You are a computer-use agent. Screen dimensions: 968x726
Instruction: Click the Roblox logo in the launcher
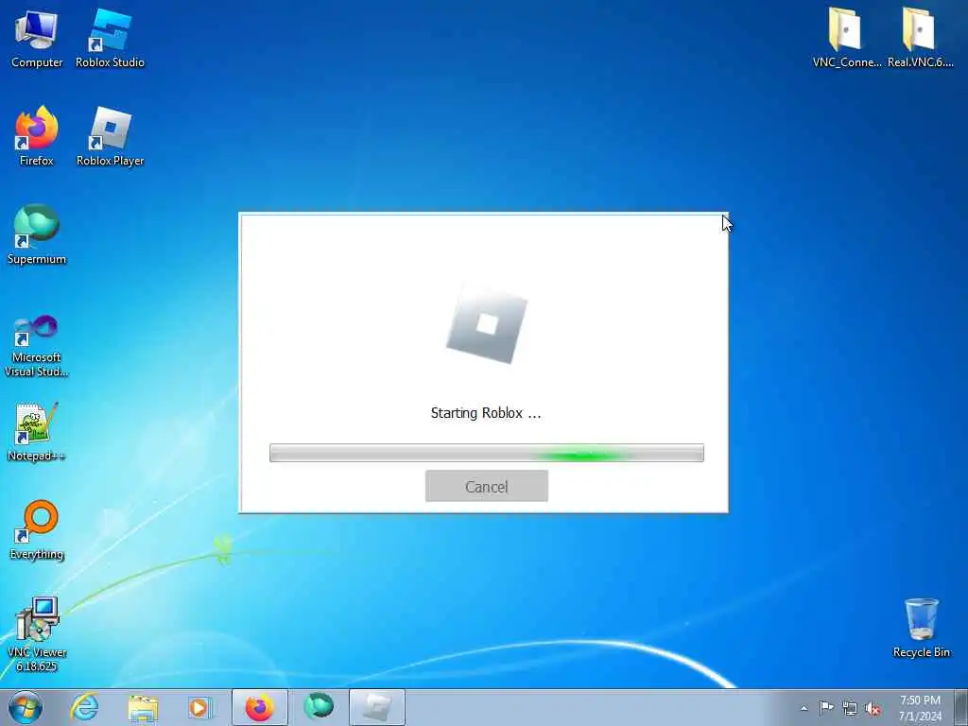(487, 324)
